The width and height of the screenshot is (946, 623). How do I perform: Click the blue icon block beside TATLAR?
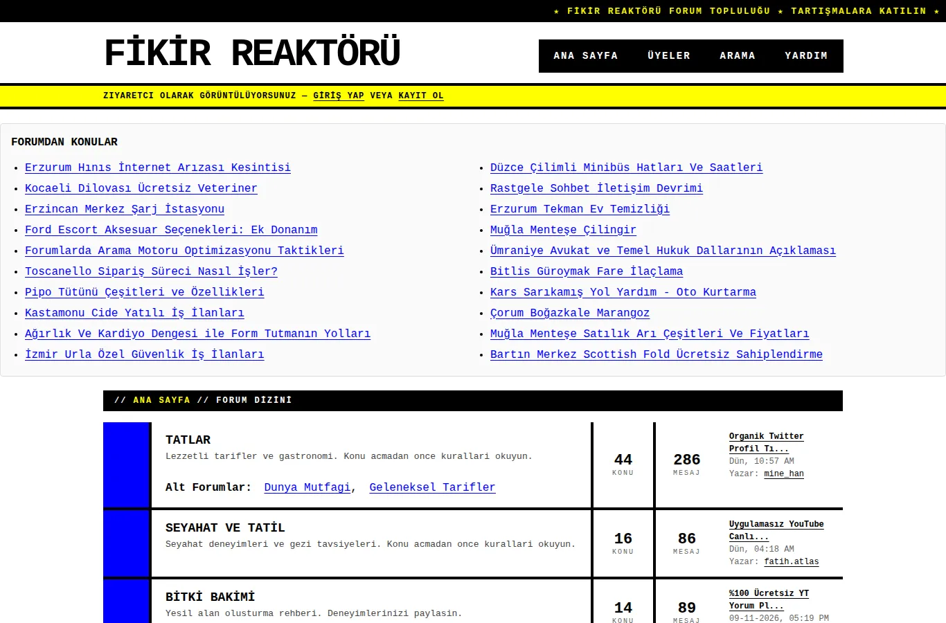tap(127, 465)
